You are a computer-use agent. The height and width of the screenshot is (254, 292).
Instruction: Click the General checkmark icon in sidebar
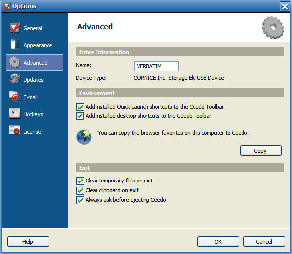click(x=14, y=28)
